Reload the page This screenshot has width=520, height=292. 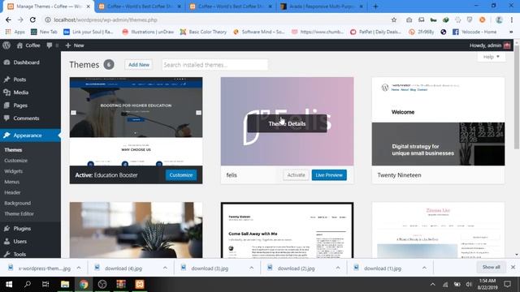[x=32, y=19]
